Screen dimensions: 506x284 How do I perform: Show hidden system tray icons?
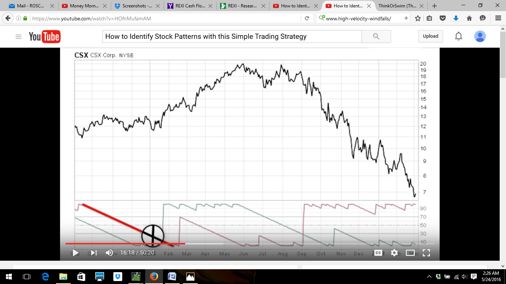tap(429, 277)
